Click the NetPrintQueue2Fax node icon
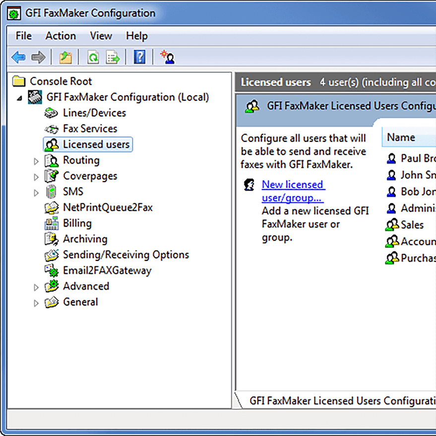 [x=51, y=207]
